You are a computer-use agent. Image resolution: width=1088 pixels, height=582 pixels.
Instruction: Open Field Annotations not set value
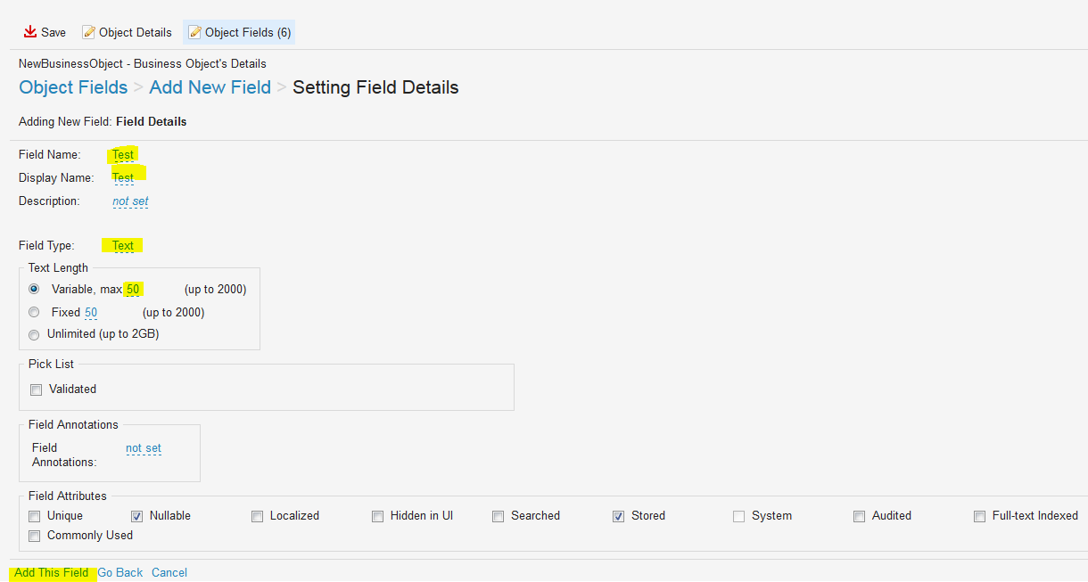click(x=144, y=448)
